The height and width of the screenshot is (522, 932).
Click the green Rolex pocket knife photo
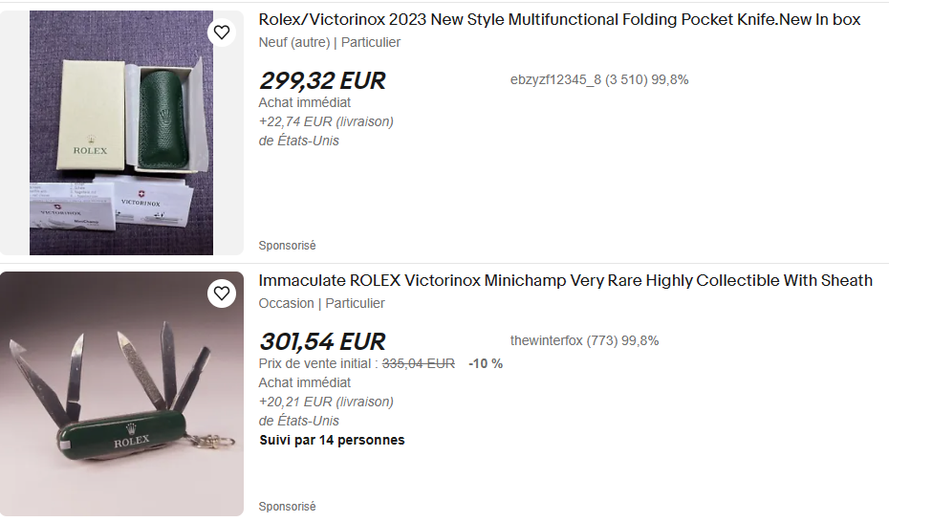[121, 394]
